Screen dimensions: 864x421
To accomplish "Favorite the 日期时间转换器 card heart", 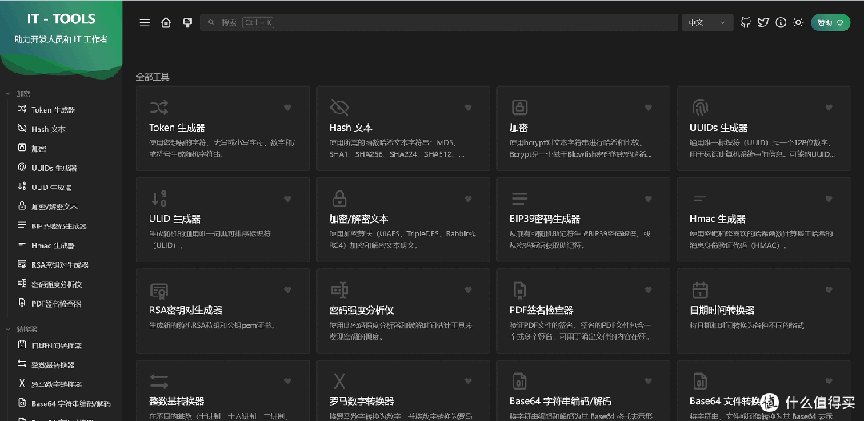I will click(829, 290).
